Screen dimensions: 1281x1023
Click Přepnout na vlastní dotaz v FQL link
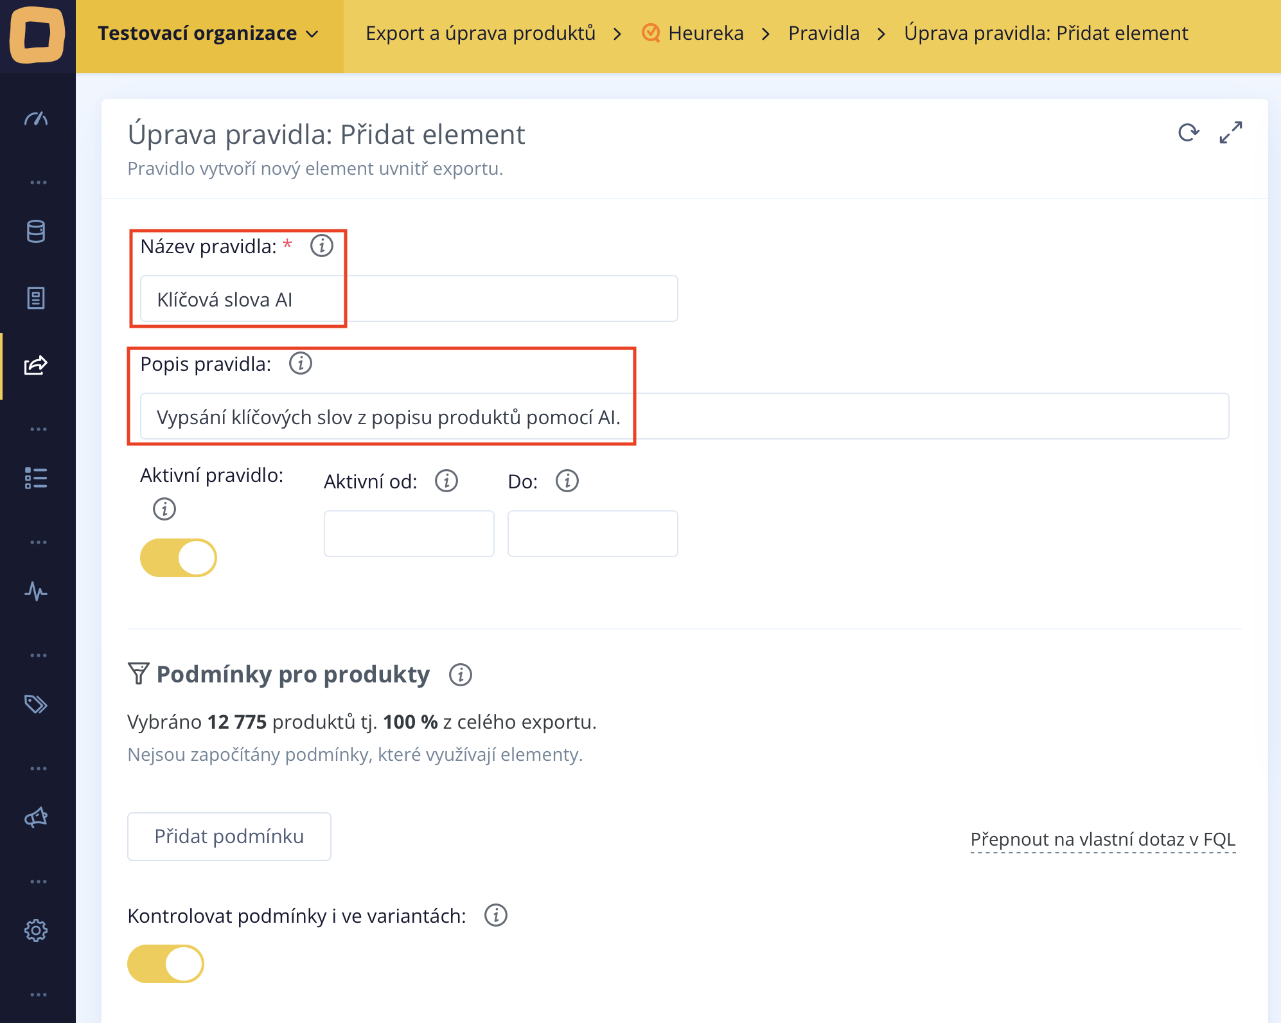1102,839
